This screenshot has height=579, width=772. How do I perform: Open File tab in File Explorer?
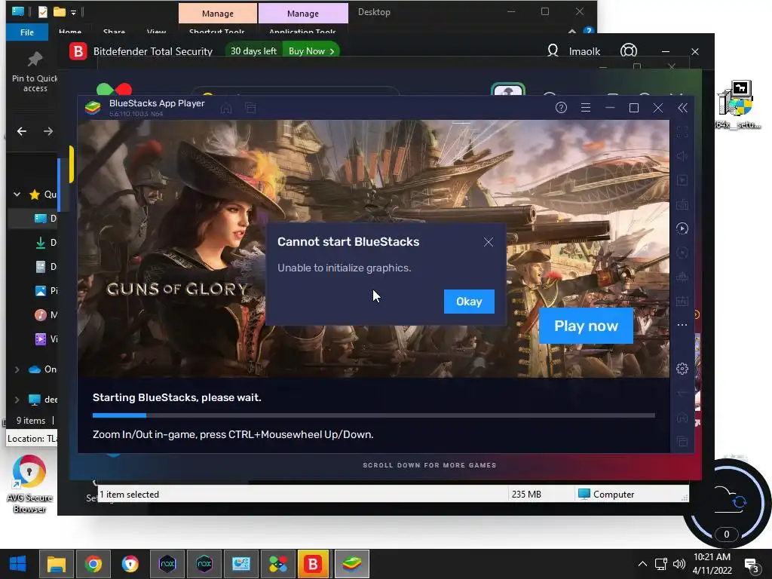[27, 32]
